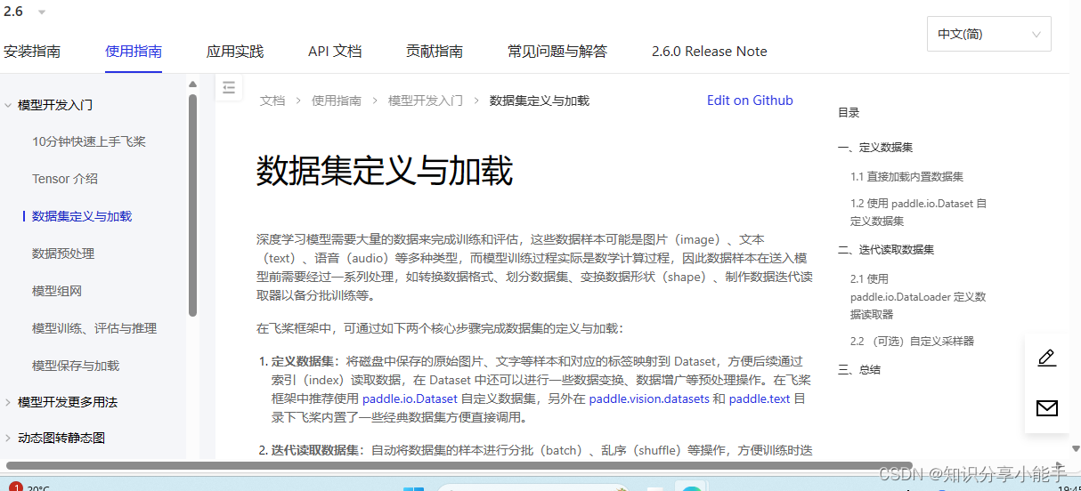This screenshot has height=491, width=1081.
Task: Open Tensor 介绍 in sidebar
Action: coord(65,179)
